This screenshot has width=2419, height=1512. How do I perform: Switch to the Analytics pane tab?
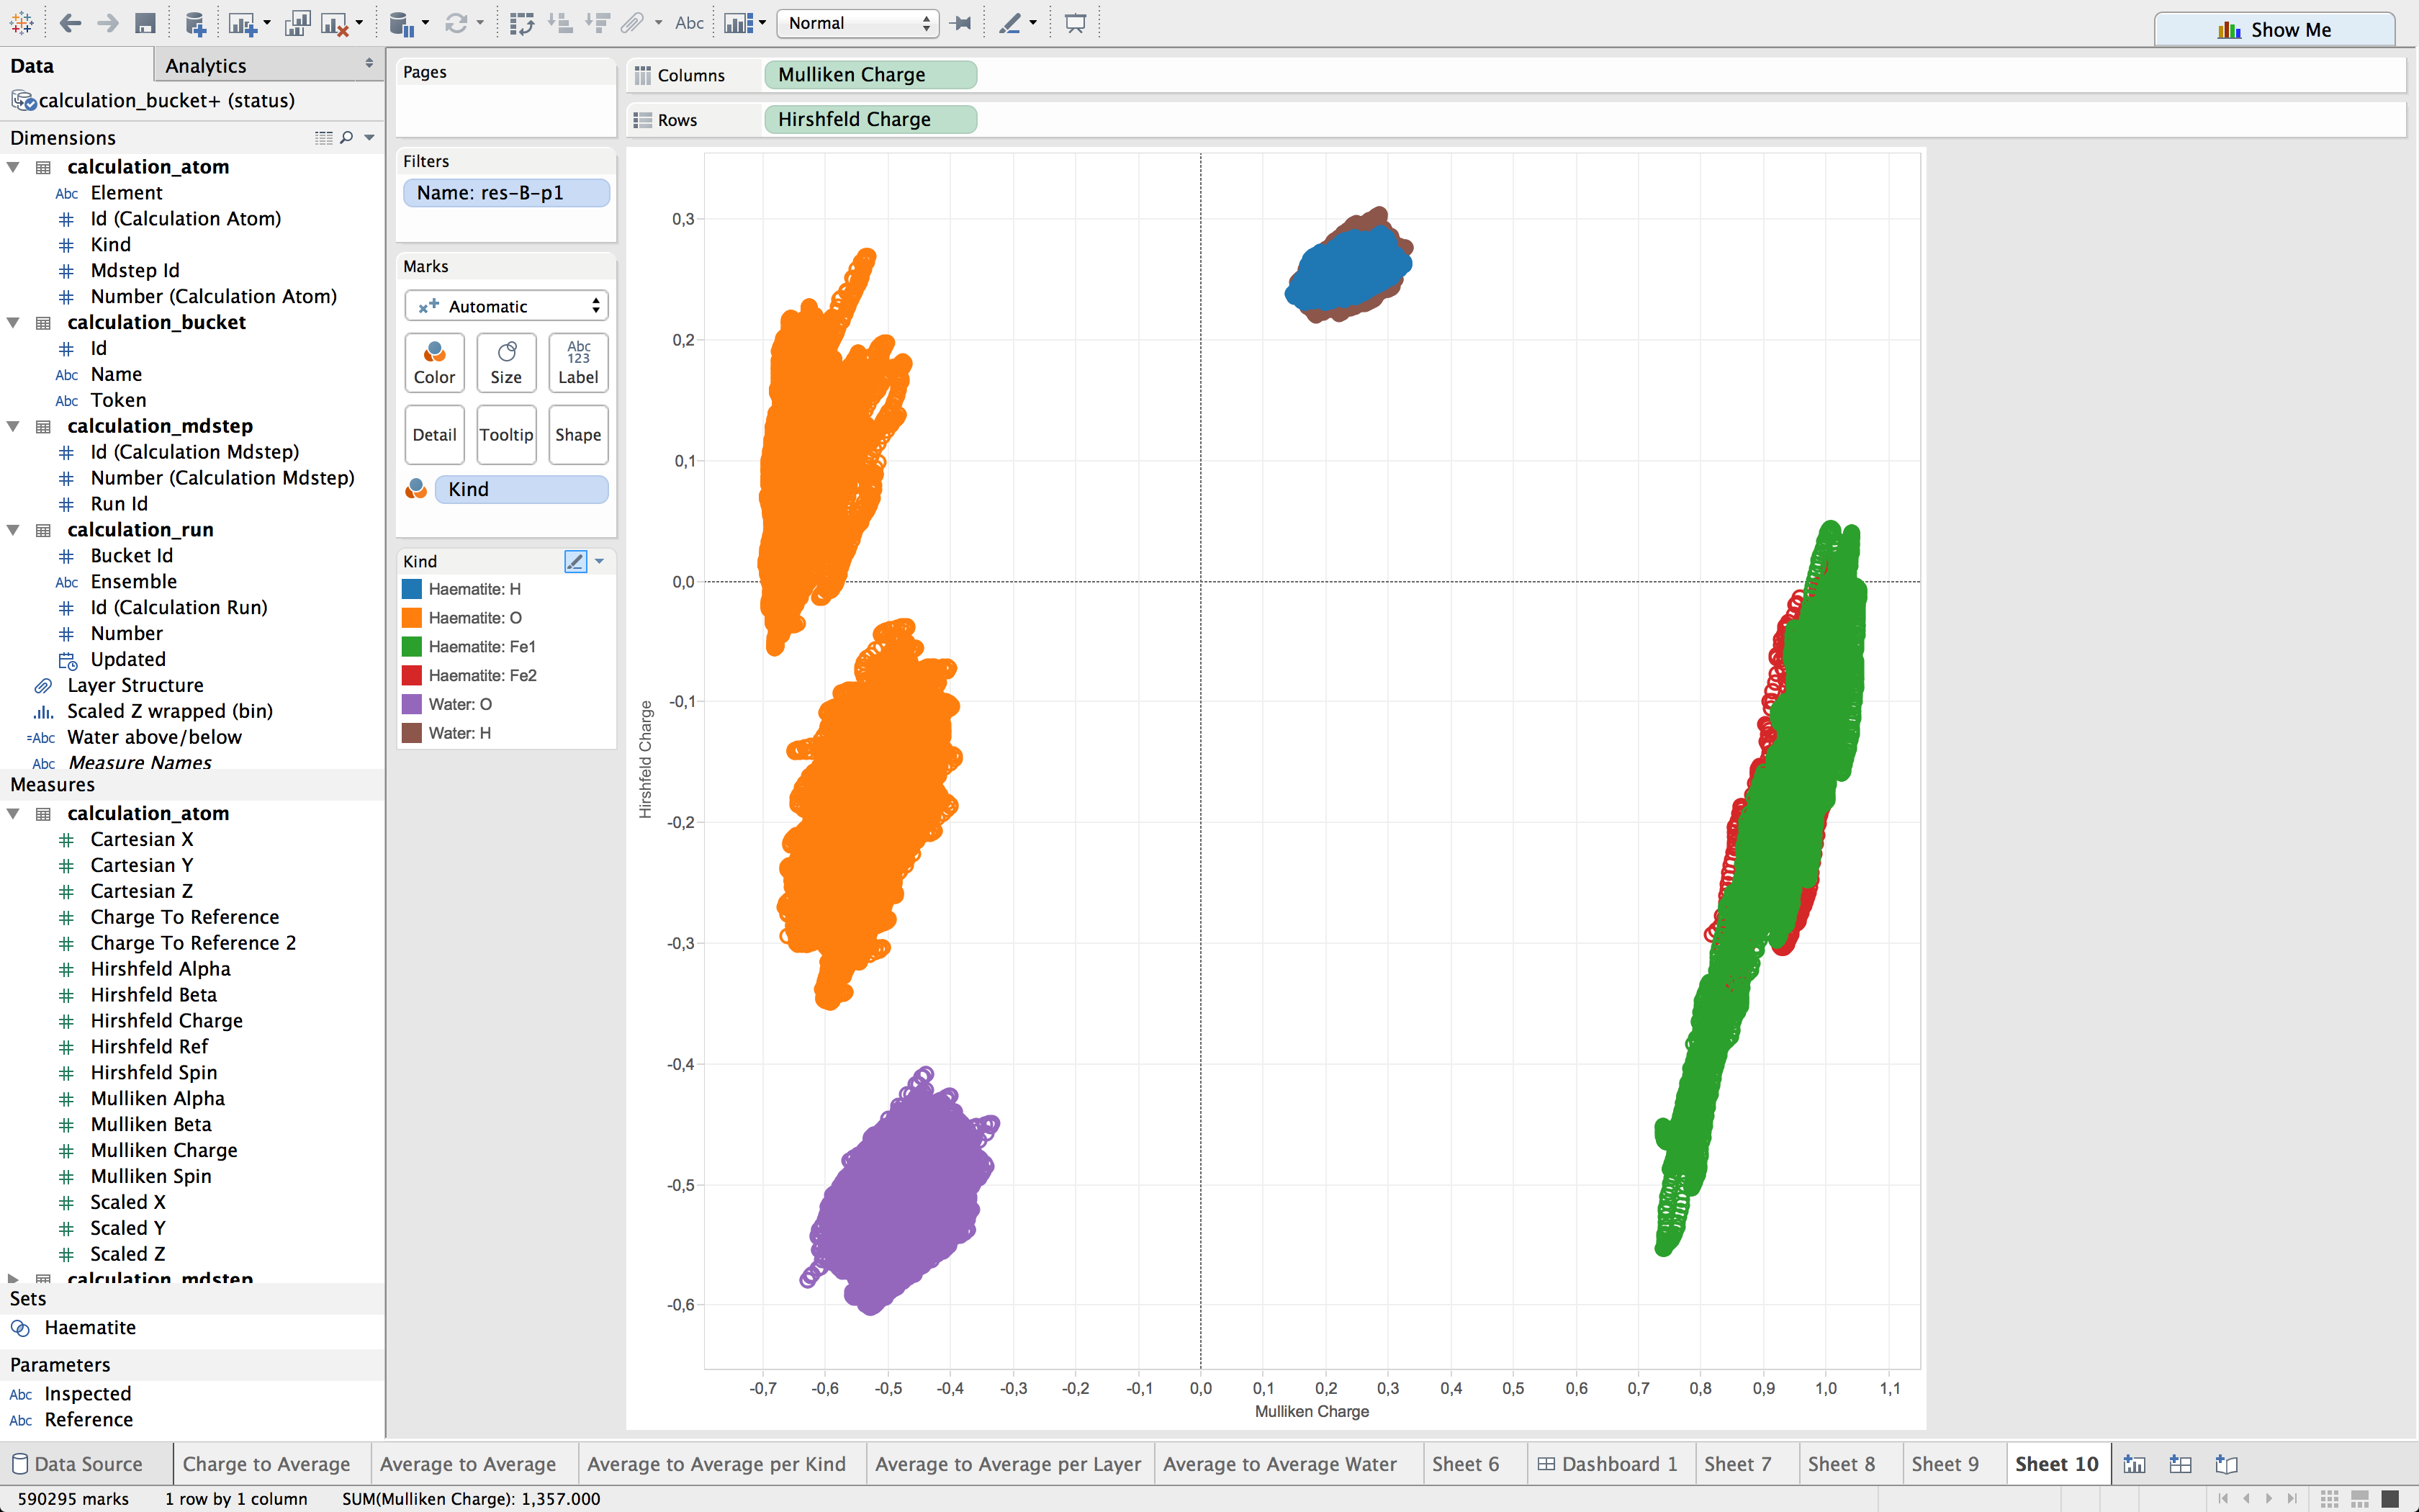click(206, 65)
